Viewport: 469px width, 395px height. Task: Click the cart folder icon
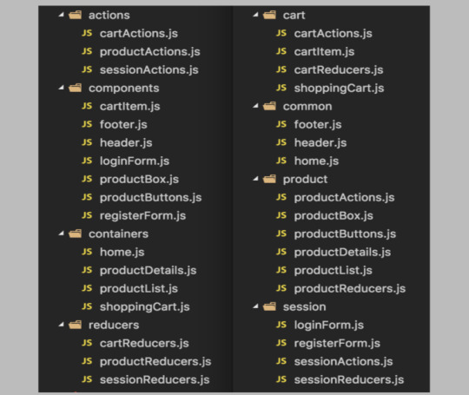(269, 15)
